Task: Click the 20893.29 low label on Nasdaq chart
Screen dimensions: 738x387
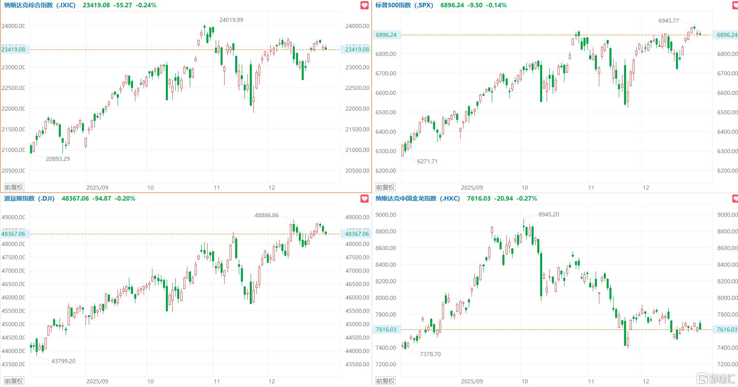Action: [58, 159]
